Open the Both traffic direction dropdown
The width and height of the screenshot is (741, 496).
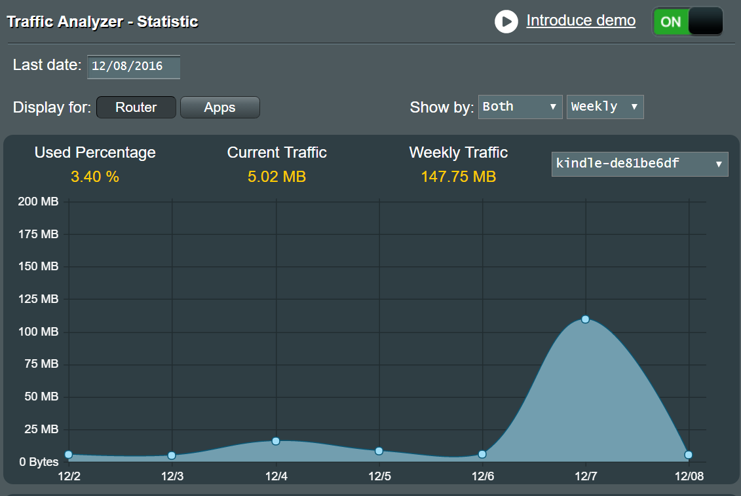[520, 107]
